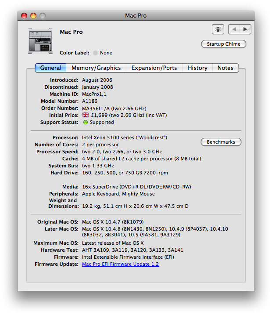Click the green Supported status indicator
This screenshot has height=315, width=272.
[x=86, y=122]
